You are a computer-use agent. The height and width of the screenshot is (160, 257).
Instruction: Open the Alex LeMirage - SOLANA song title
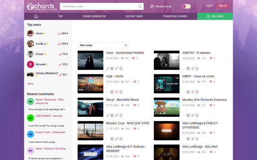pyautogui.click(x=200, y=147)
